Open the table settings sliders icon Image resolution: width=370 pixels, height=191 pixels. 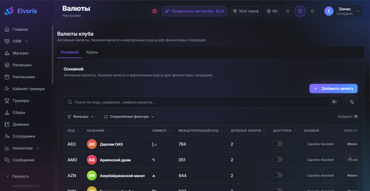pyautogui.click(x=352, y=102)
